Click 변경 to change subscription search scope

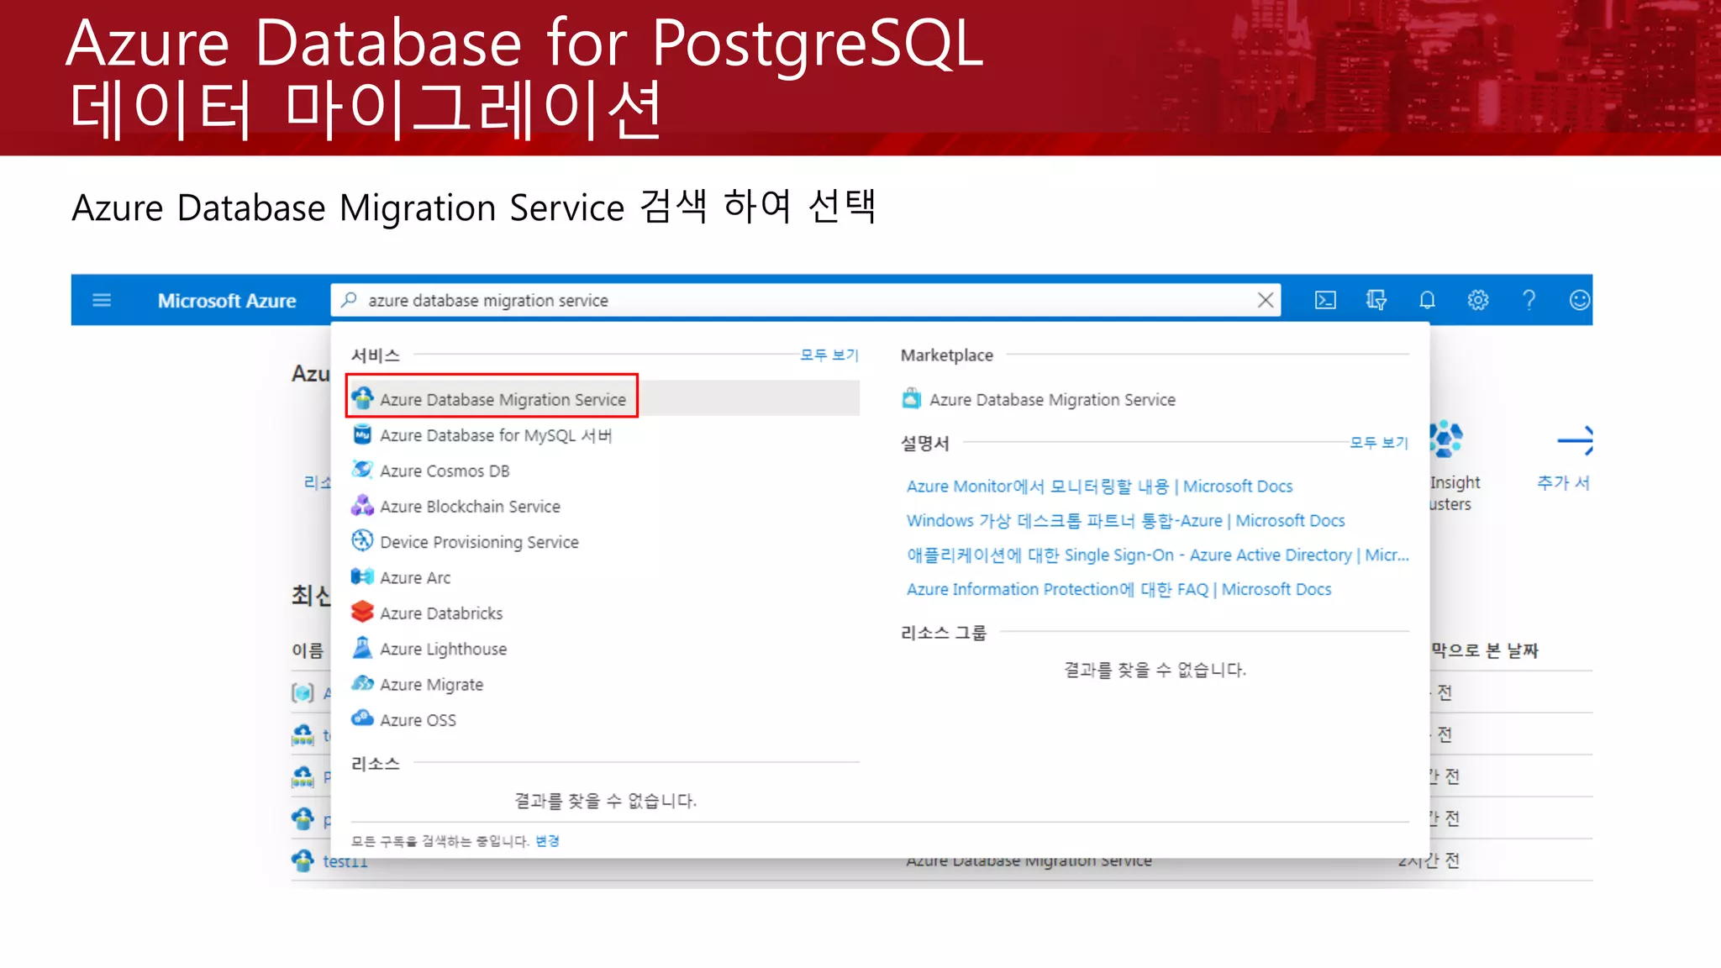(x=547, y=841)
